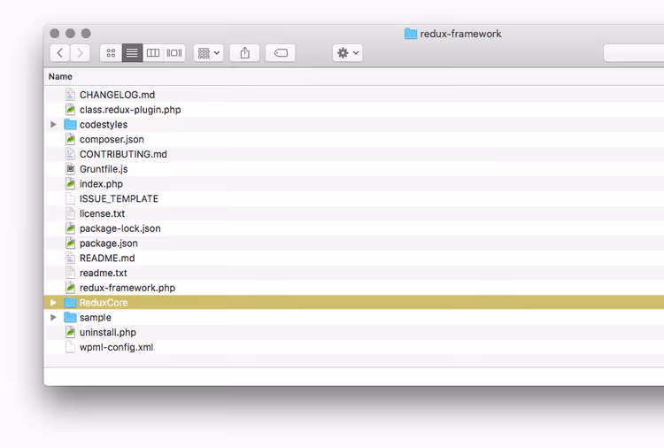Click the Gruntfile.js file icon
The image size is (664, 448).
pyautogui.click(x=70, y=168)
